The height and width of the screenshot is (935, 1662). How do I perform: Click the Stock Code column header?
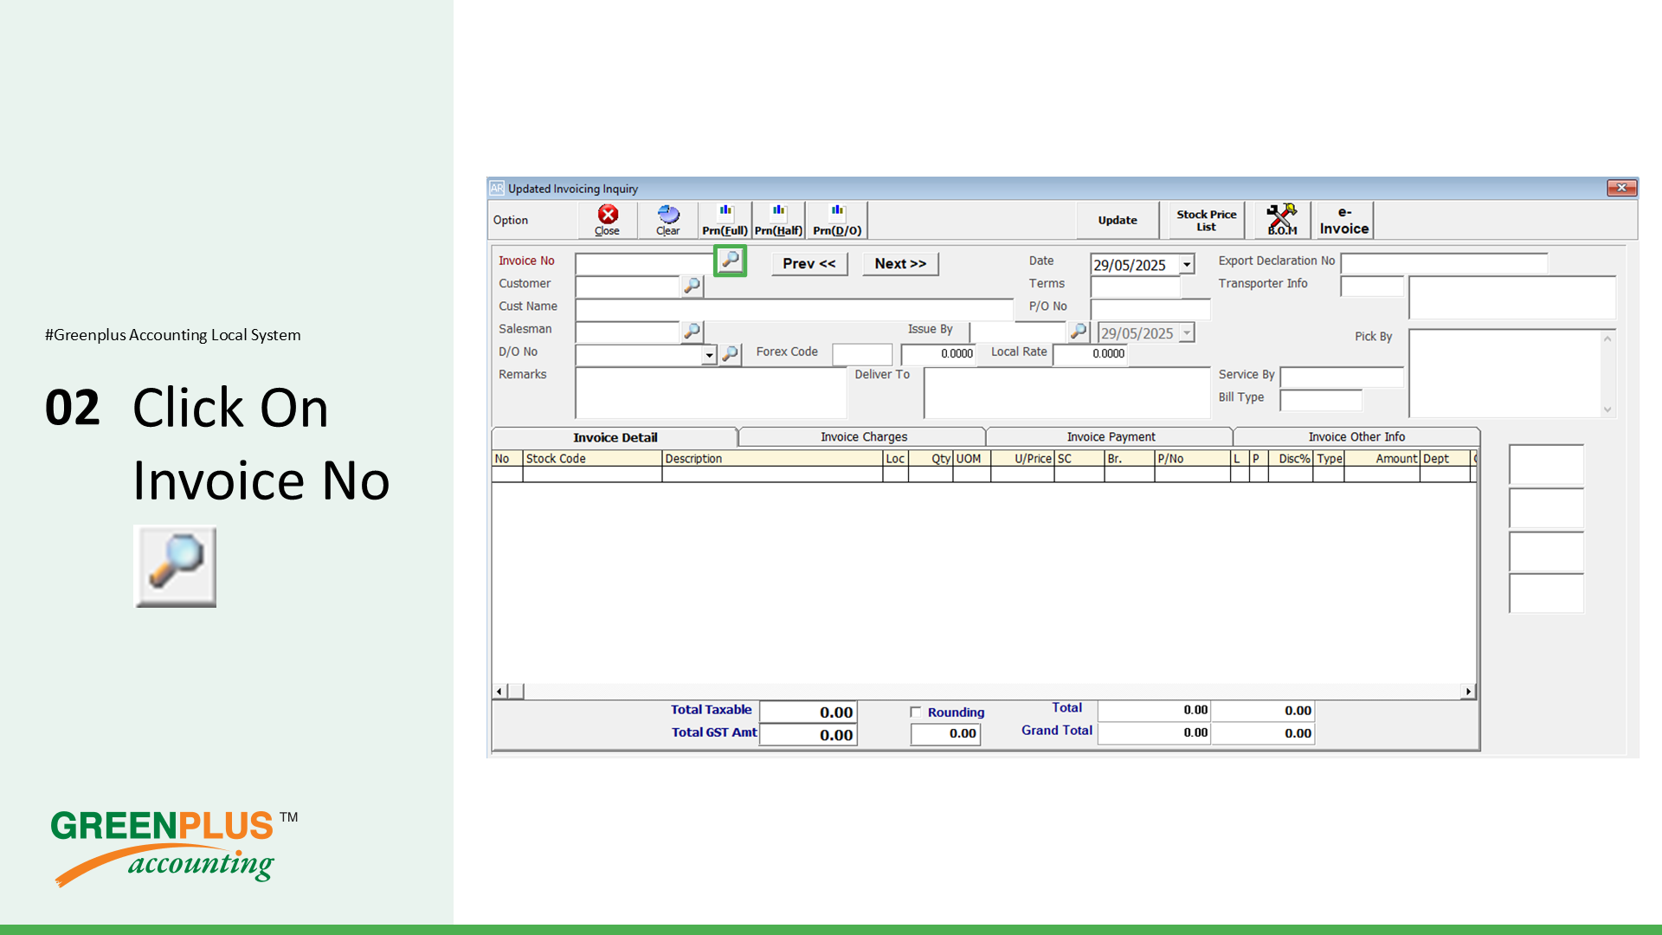tap(592, 459)
